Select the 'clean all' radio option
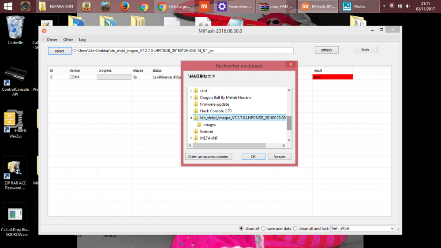The height and width of the screenshot is (248, 441). tap(241, 229)
